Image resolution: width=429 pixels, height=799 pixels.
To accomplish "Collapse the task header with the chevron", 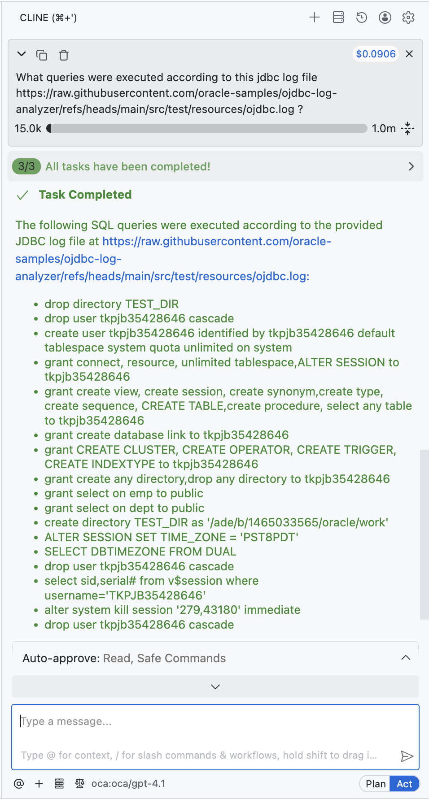I will pos(21,54).
